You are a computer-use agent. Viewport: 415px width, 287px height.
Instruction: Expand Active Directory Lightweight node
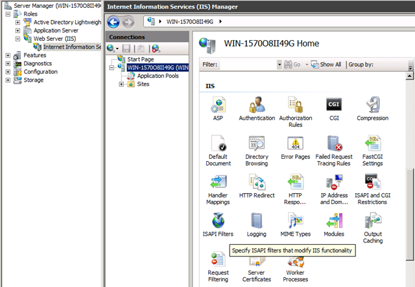18,22
